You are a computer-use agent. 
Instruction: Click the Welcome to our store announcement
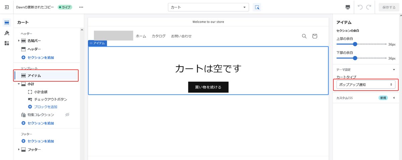(208, 22)
